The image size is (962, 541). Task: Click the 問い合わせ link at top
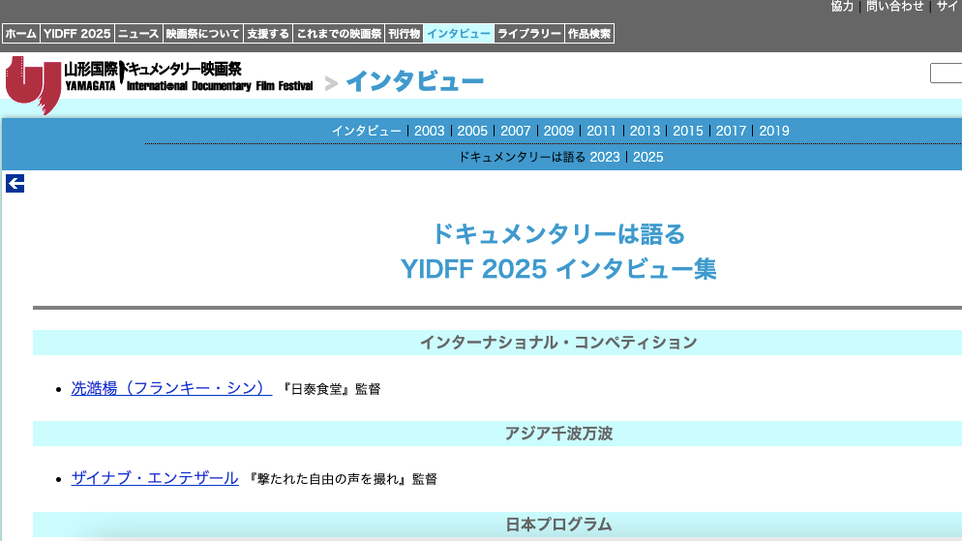894,7
